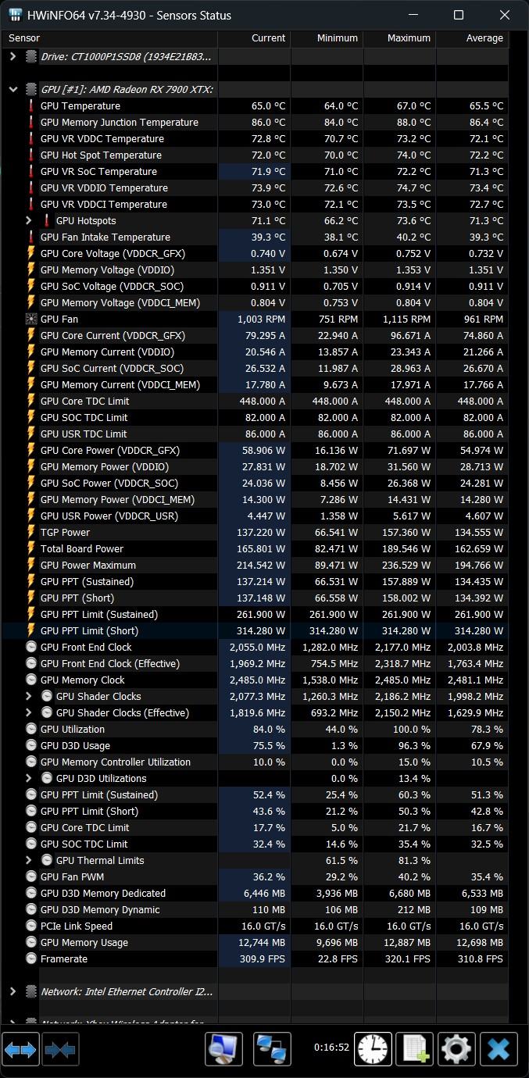The image size is (529, 1078).
Task: Select the GPU USR Power (VDDCR_USR) row
Action: [256, 516]
